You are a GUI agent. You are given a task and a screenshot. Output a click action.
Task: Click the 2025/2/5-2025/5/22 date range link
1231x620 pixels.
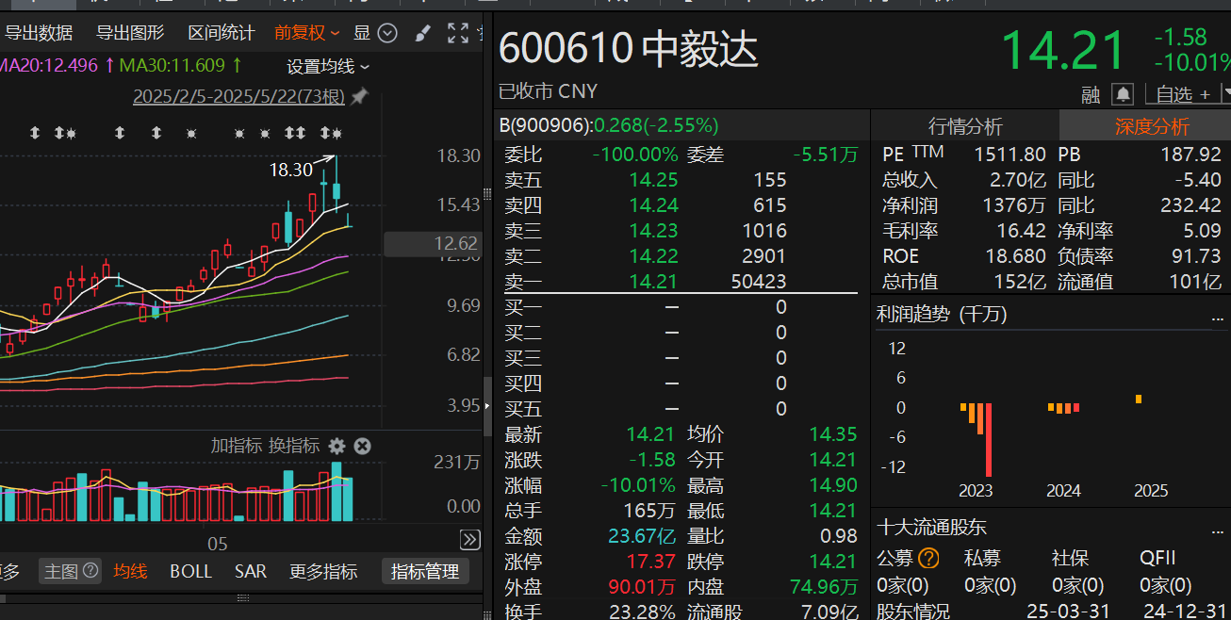(x=238, y=97)
